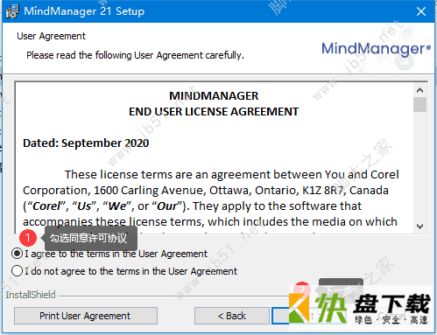The width and height of the screenshot is (437, 335).
Task: Click the red number 1 annotation badge
Action: 28,238
